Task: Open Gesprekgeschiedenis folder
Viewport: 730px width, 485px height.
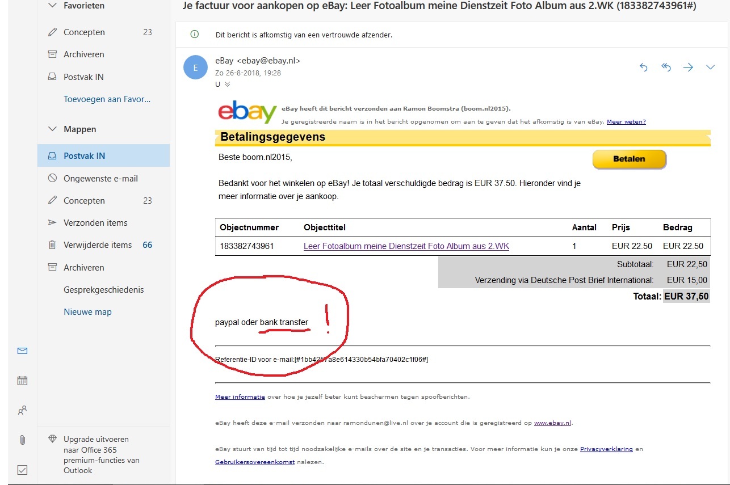Action: pos(104,289)
